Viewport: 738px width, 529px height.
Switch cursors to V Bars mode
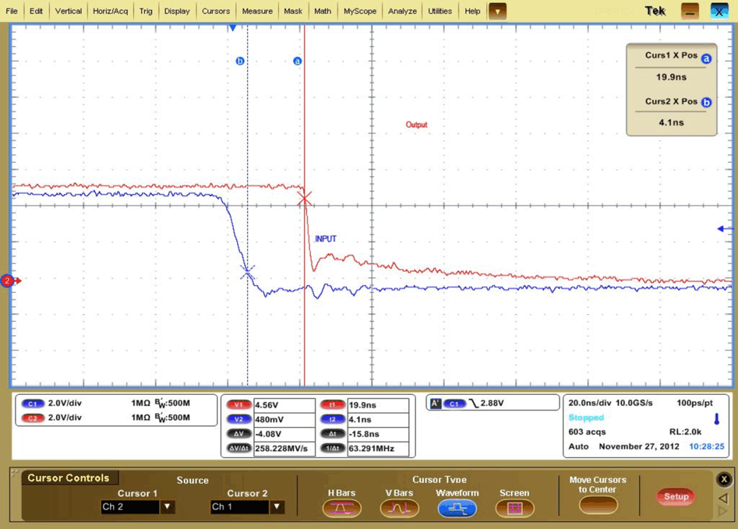click(x=400, y=507)
